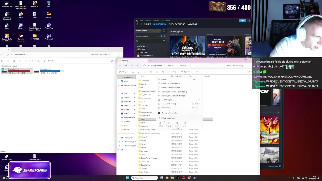322x181 pixels.
Task: Collapse Ten komputer tree node
Action: click(x=119, y=138)
